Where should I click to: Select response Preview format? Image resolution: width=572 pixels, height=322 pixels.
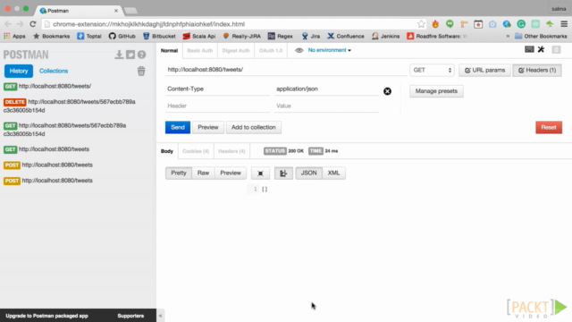point(231,173)
